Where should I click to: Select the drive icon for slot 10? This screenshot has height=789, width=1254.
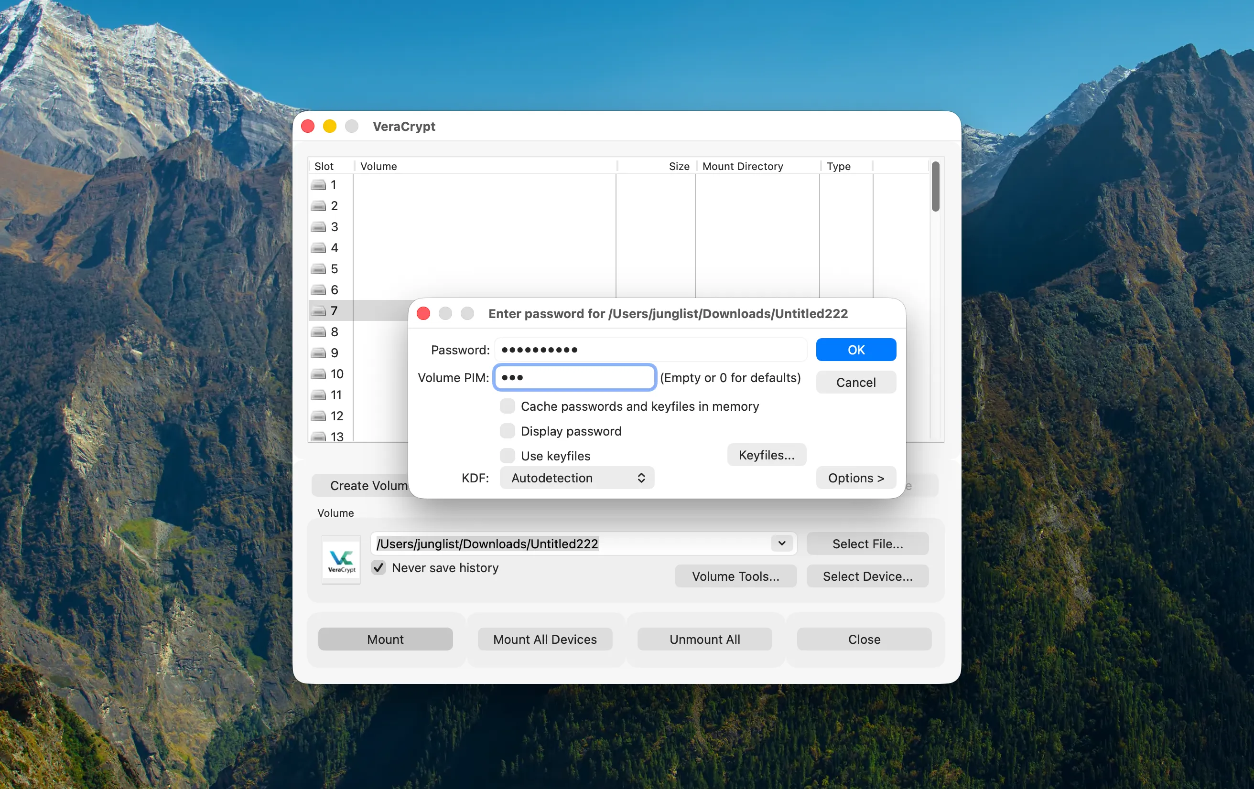pyautogui.click(x=318, y=374)
